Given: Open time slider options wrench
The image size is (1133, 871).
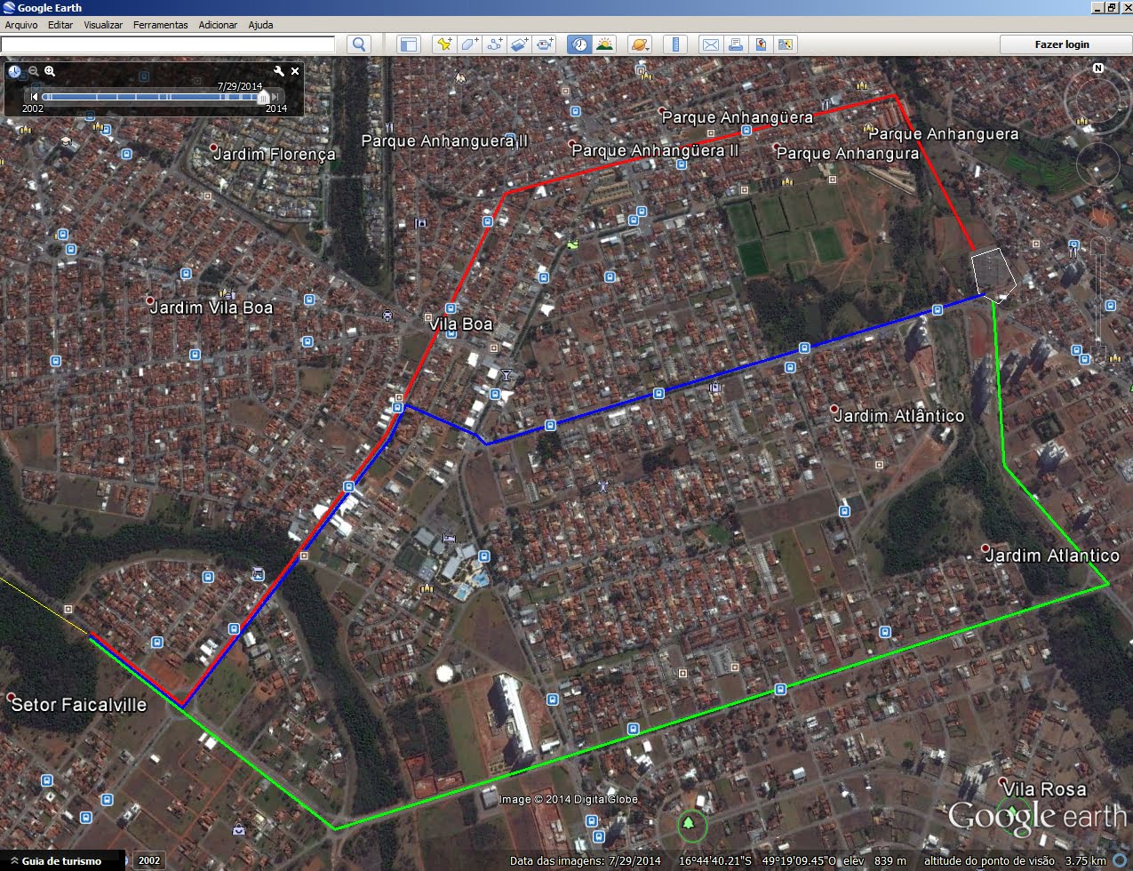Looking at the screenshot, I should 279,71.
